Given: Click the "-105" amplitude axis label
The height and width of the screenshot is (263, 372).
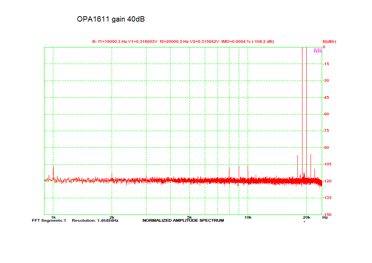Looking at the screenshot, I should 327,164.
